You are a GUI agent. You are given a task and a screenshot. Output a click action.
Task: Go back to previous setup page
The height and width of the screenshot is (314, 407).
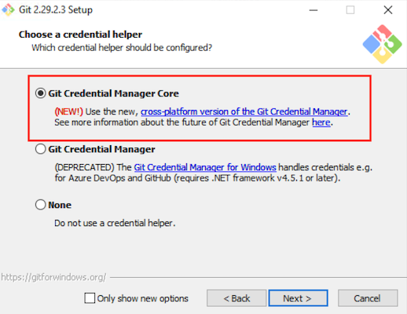point(236,298)
